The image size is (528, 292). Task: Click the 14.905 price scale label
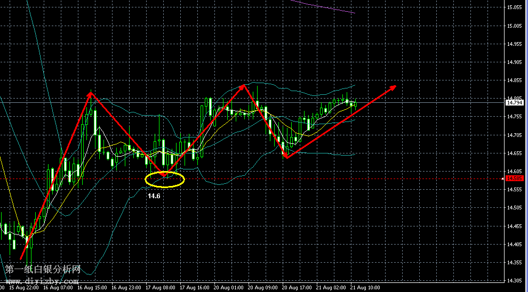(515, 62)
